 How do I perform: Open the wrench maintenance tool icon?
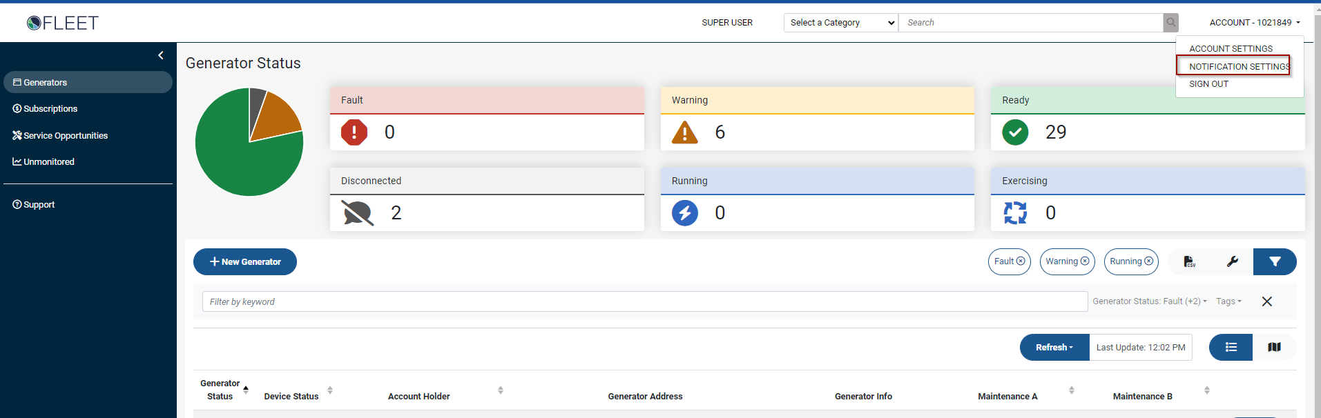[1233, 261]
